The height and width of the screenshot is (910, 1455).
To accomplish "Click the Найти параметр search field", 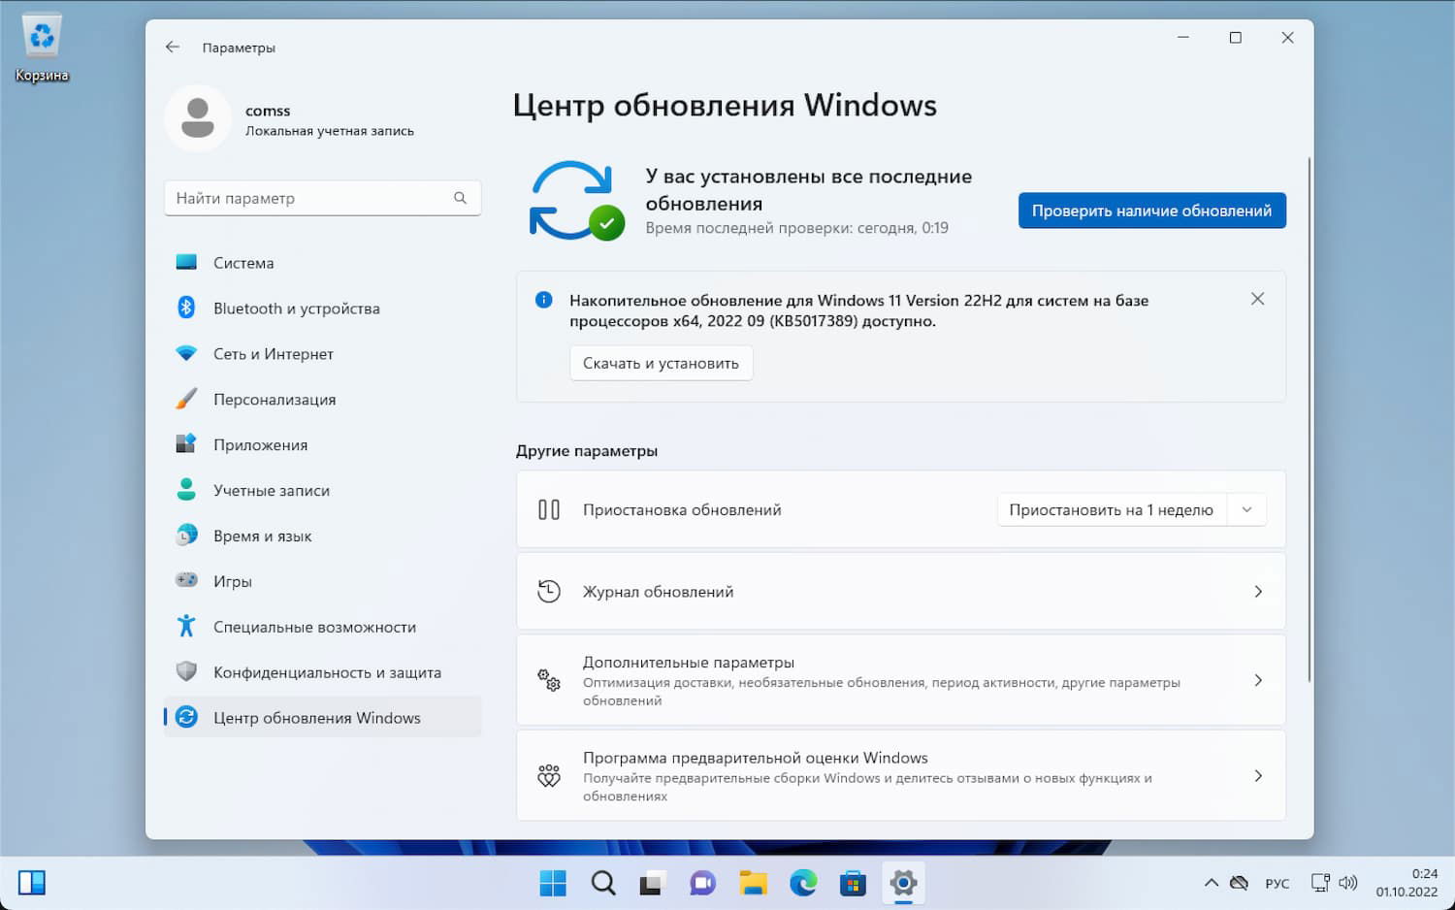I will pyautogui.click(x=323, y=198).
